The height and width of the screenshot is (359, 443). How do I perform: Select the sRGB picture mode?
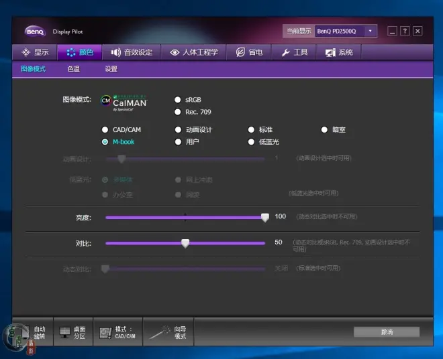[x=178, y=100]
